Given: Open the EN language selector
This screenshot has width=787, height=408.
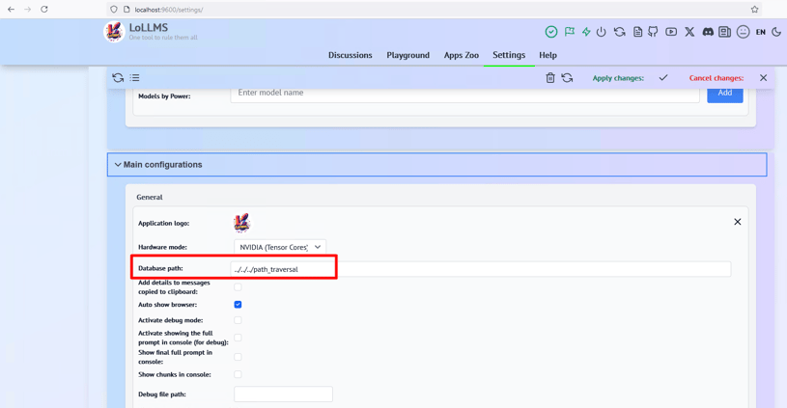Looking at the screenshot, I should (x=761, y=32).
